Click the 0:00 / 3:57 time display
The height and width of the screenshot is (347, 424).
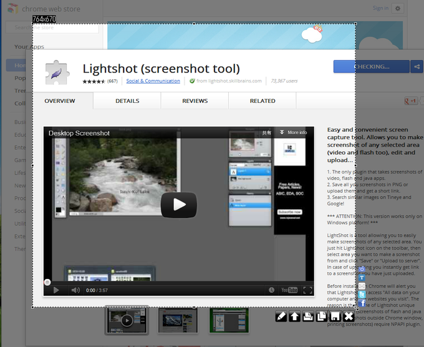[97, 290]
